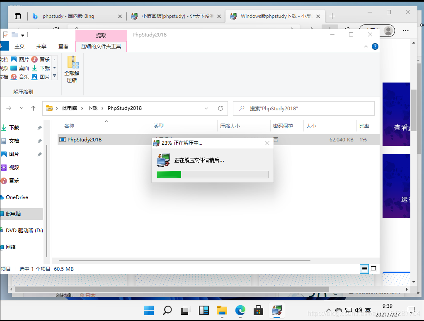This screenshot has width=424, height=321.
Task: Click the gallery scroll-up arrow in 解压缩到
Action: coord(55,59)
